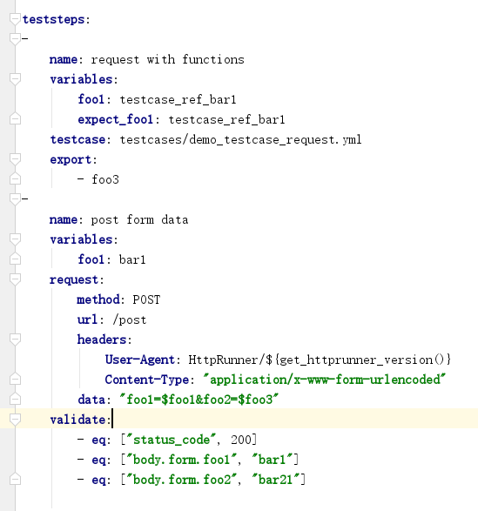This screenshot has width=478, height=511.
Task: Click path 'testcases/demo_testcase_request.yml'
Action: point(240,140)
